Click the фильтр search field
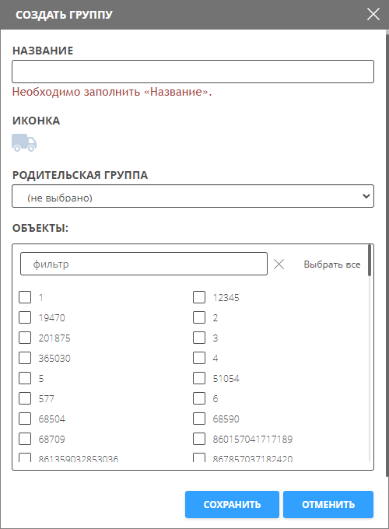 pos(144,264)
